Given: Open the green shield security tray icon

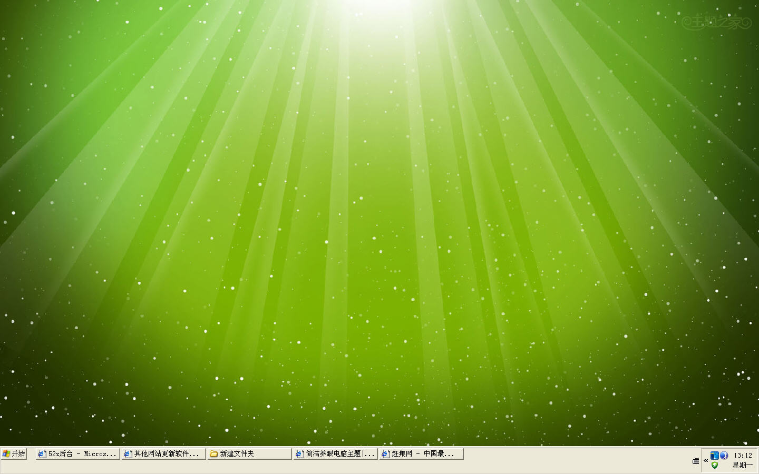Looking at the screenshot, I should (715, 465).
